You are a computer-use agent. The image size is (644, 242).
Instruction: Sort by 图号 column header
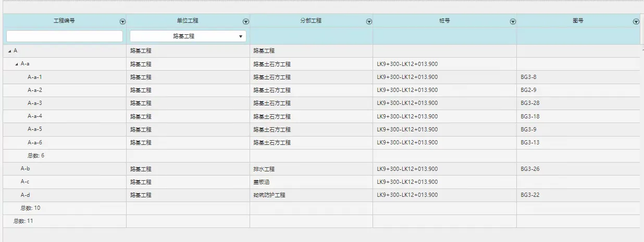578,21
